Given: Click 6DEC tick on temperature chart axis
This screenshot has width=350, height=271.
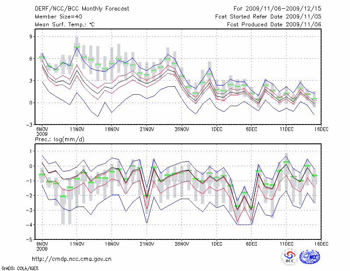Looking at the screenshot, I should (x=251, y=129).
